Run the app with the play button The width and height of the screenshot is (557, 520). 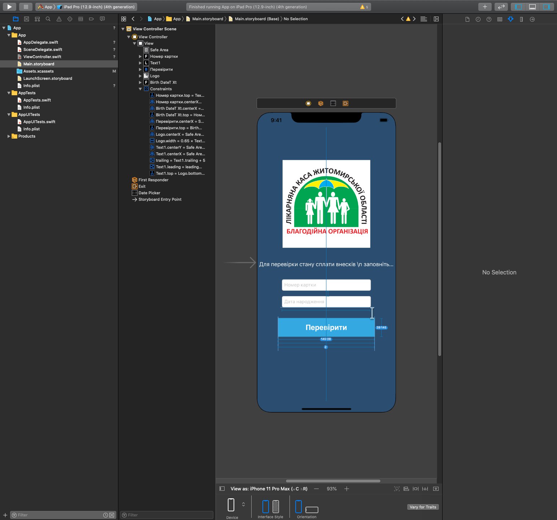tap(9, 6)
